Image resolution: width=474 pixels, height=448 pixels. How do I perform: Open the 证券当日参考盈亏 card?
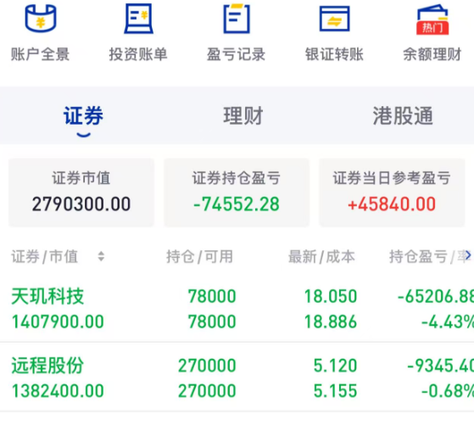pos(392,193)
